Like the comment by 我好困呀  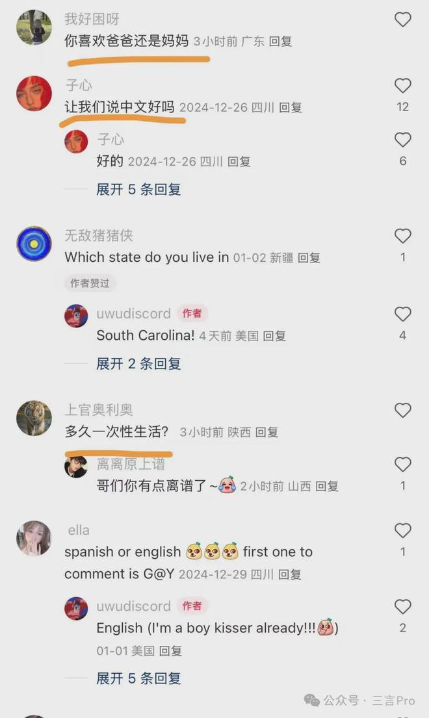coord(402,19)
